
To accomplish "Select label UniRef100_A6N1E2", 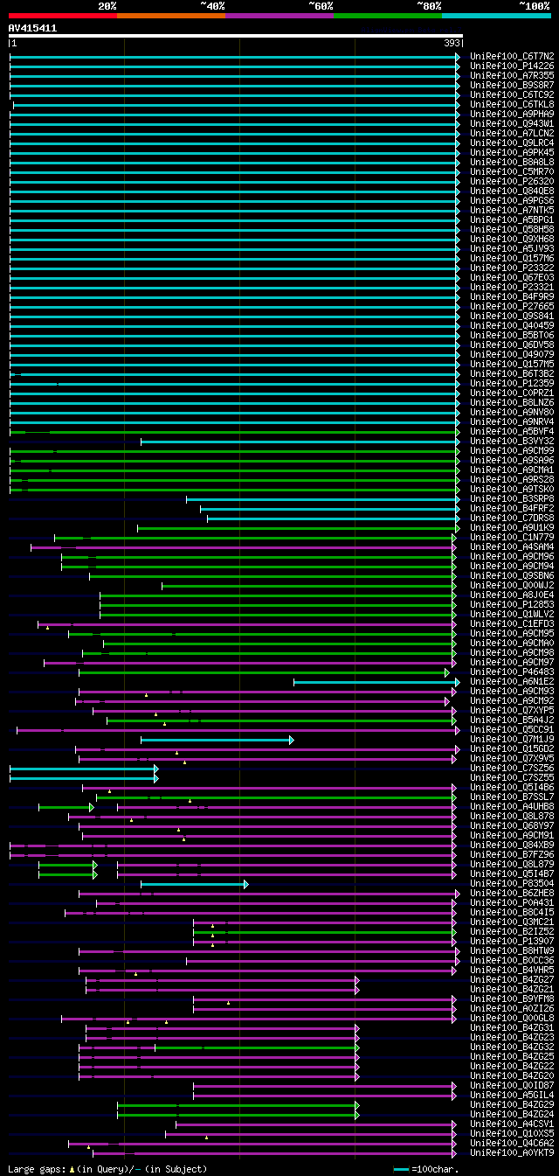I will click(512, 681).
